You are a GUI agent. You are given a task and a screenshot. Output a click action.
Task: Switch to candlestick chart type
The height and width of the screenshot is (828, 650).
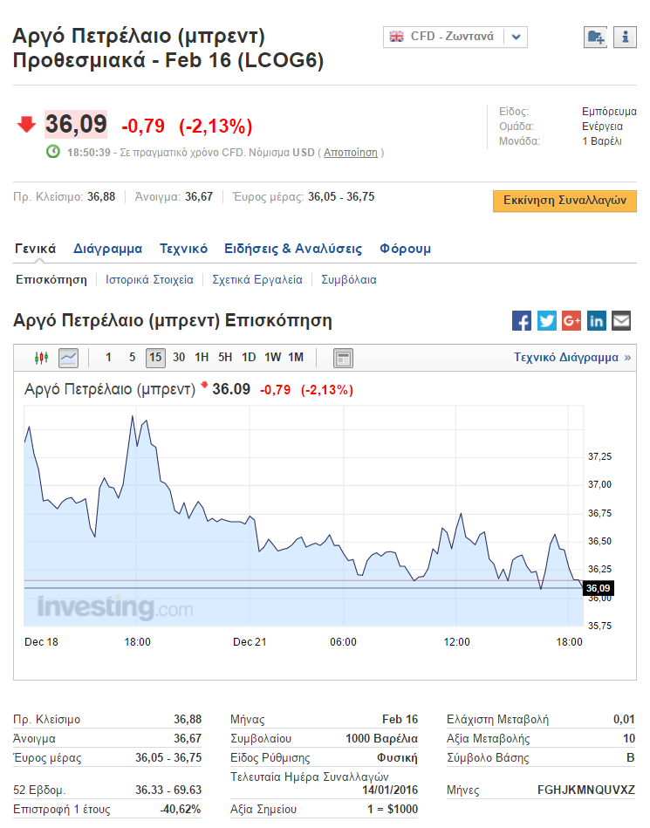coord(41,358)
